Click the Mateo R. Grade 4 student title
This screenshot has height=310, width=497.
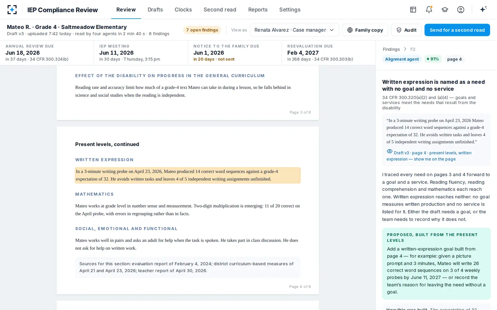pyautogui.click(x=67, y=27)
